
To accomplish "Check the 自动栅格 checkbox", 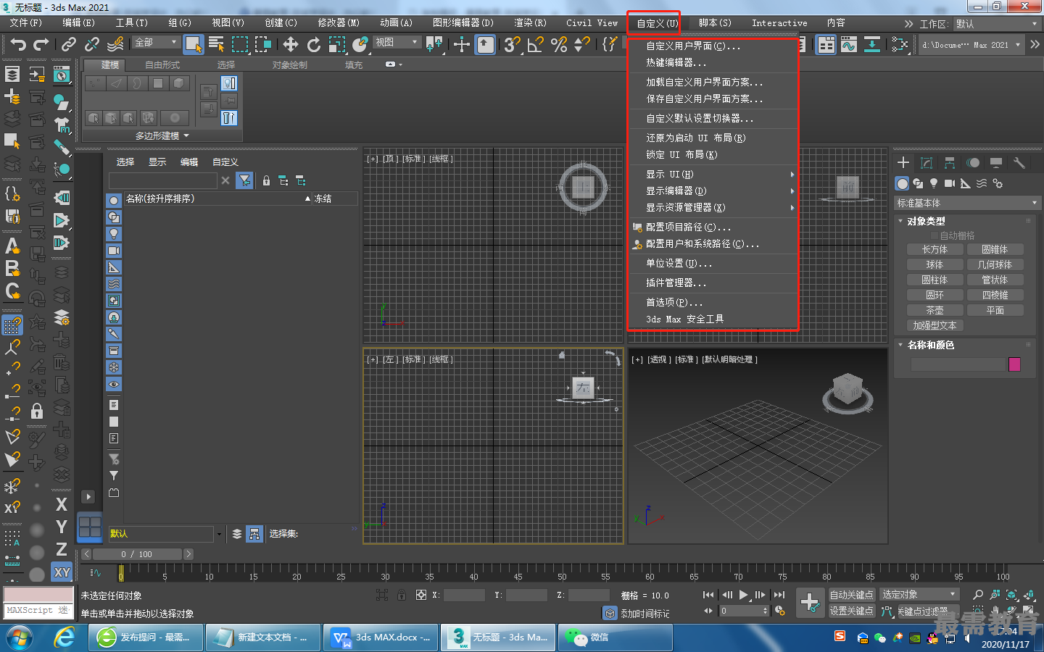I will coord(935,235).
